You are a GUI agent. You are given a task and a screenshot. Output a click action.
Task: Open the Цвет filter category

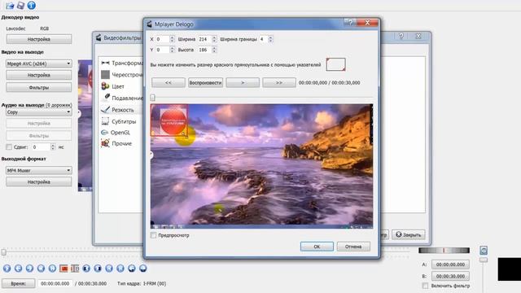coord(113,86)
